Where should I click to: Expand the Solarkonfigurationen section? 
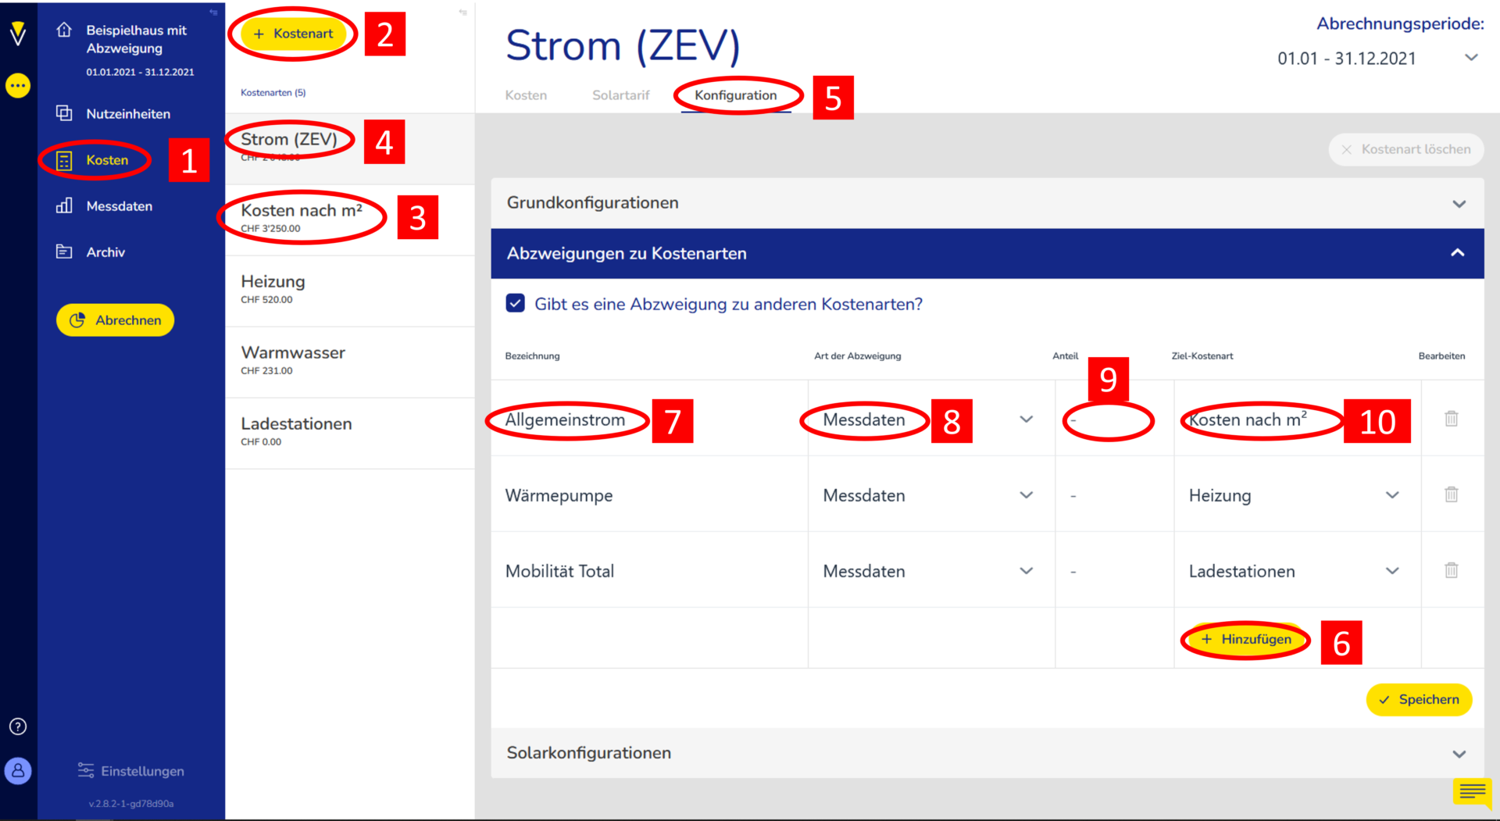tap(1458, 753)
